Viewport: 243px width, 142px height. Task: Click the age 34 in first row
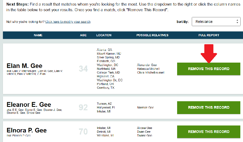(83, 69)
